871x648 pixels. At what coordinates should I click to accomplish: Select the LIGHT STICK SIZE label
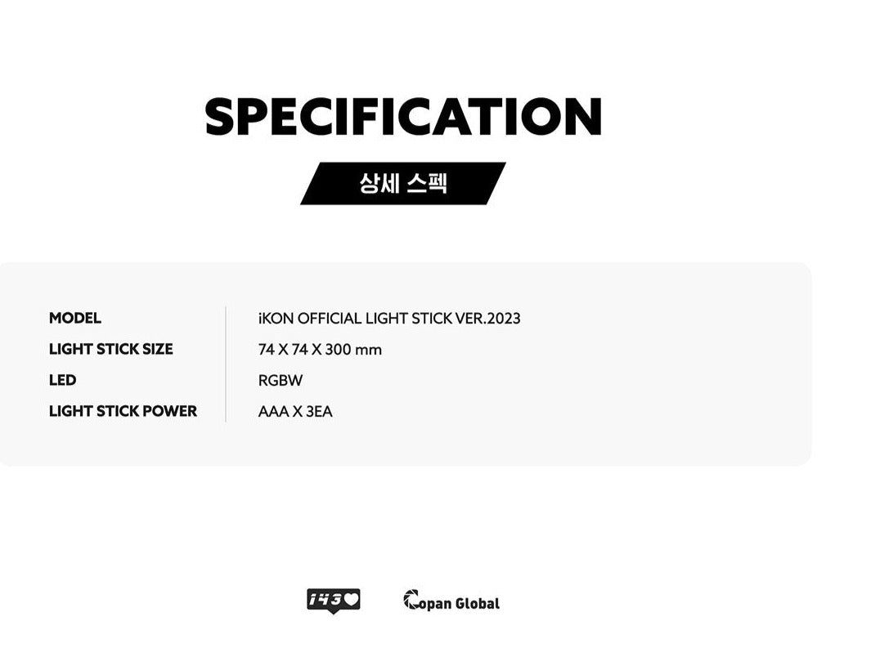pyautogui.click(x=110, y=349)
